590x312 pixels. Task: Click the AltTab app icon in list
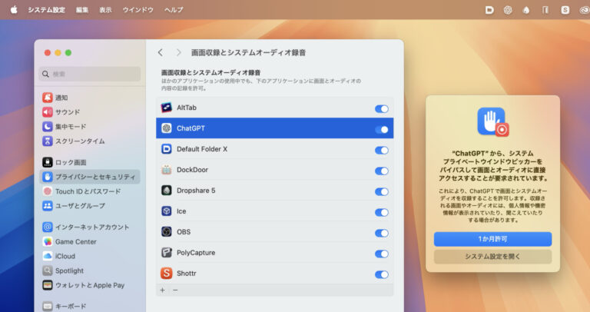tap(166, 108)
